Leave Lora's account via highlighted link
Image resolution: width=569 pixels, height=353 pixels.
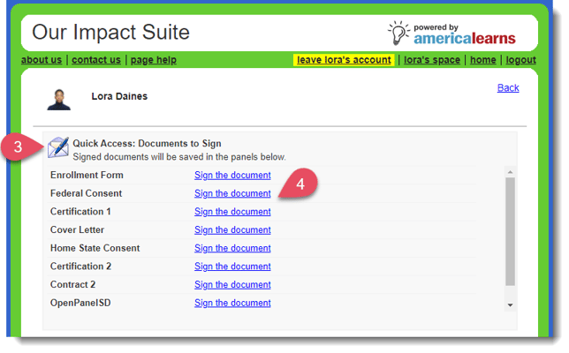tap(344, 60)
